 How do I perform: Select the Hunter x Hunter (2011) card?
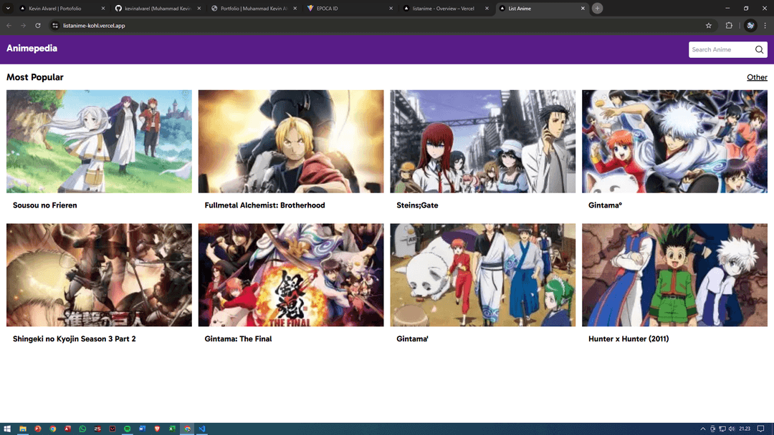click(x=674, y=283)
